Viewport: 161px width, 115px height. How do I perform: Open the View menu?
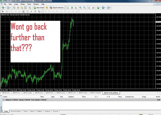[10, 4]
